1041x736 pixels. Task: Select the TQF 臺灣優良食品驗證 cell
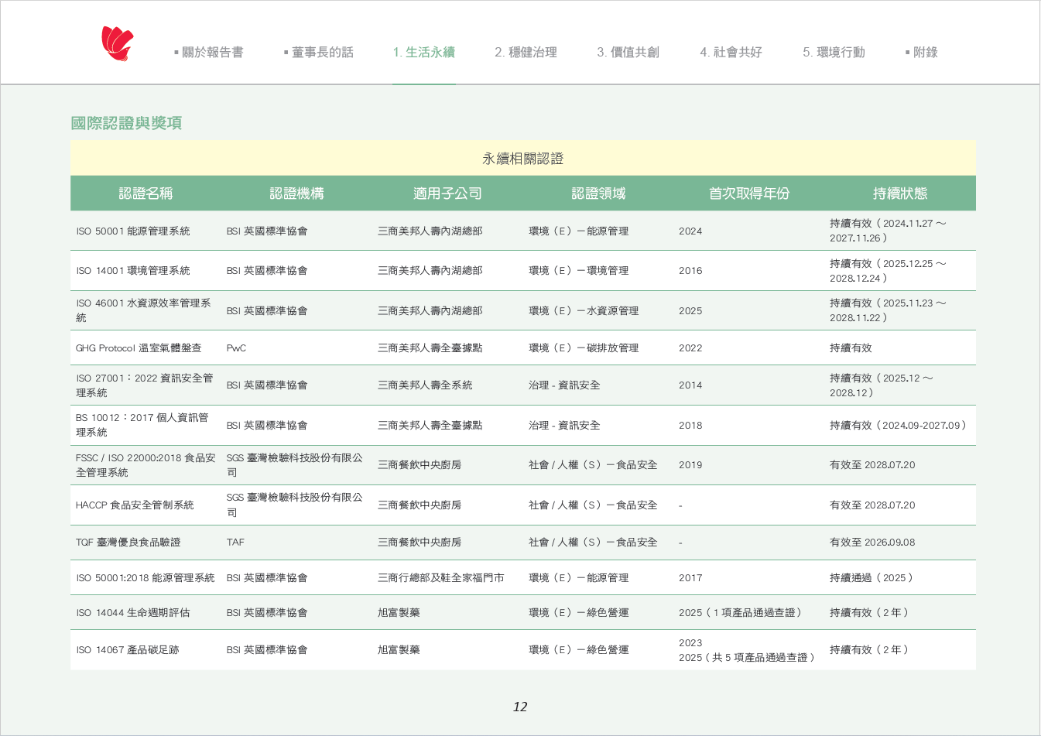[x=128, y=543]
